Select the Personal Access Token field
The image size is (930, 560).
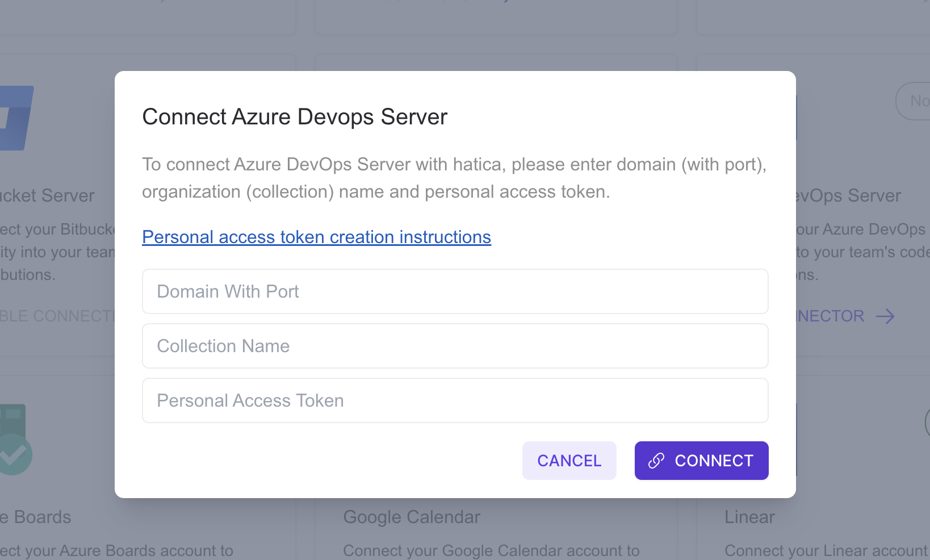coord(455,400)
